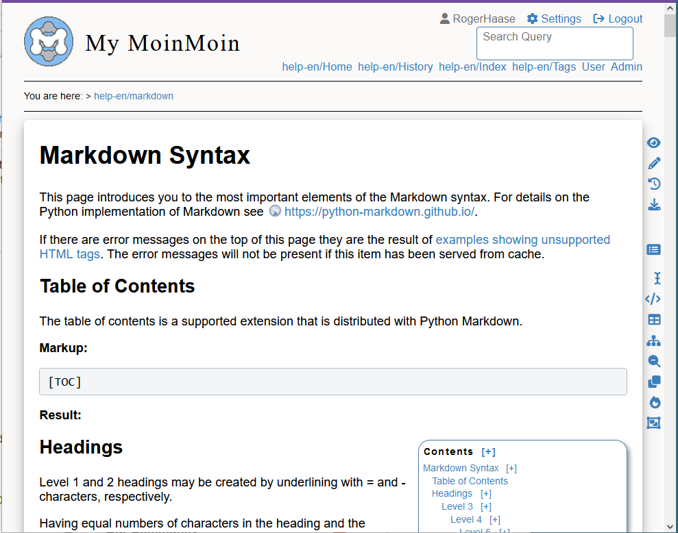Screen dimensions: 678x533
Task: Open the pencil Modify icon
Action: point(654,163)
